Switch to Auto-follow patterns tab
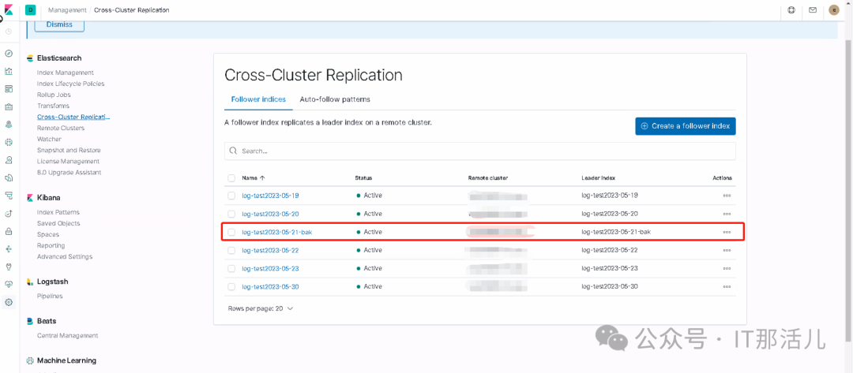 [x=335, y=99]
